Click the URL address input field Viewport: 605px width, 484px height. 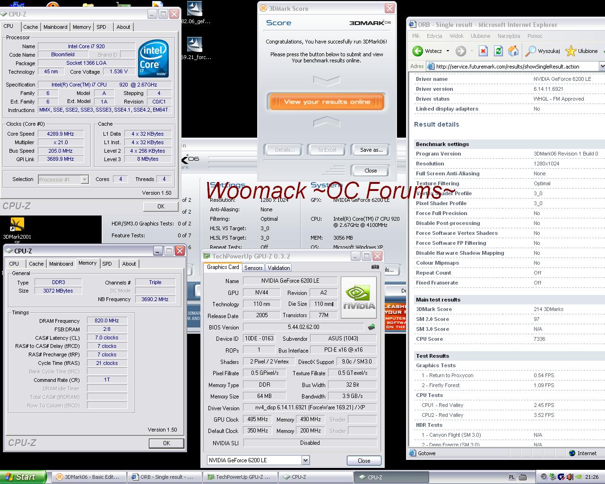click(513, 66)
